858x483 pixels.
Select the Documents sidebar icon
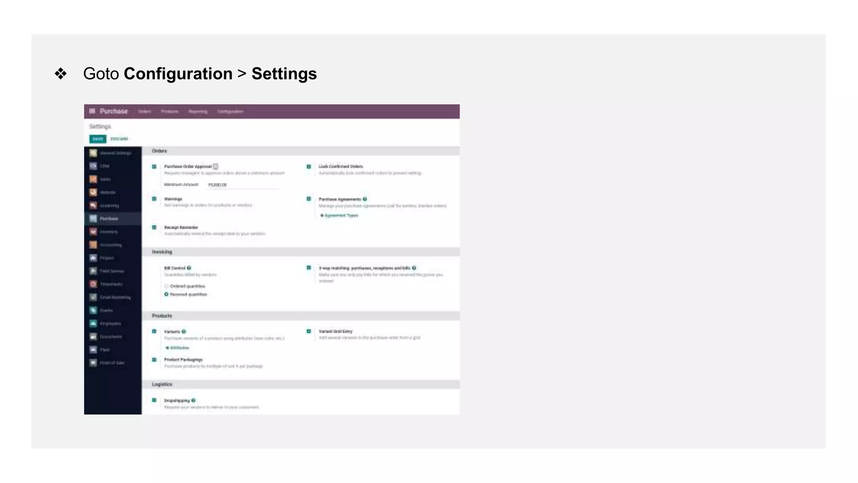93,336
